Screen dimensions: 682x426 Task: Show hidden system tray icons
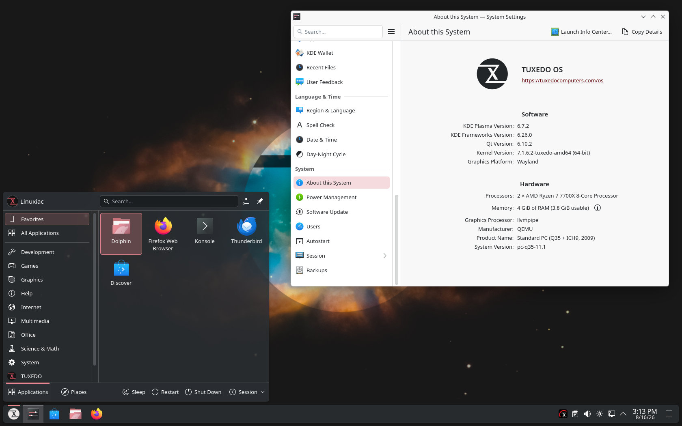click(x=623, y=414)
